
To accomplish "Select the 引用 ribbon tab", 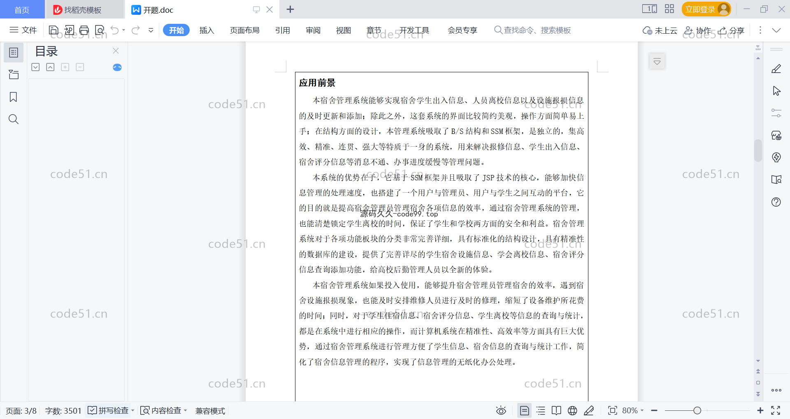I will point(283,30).
